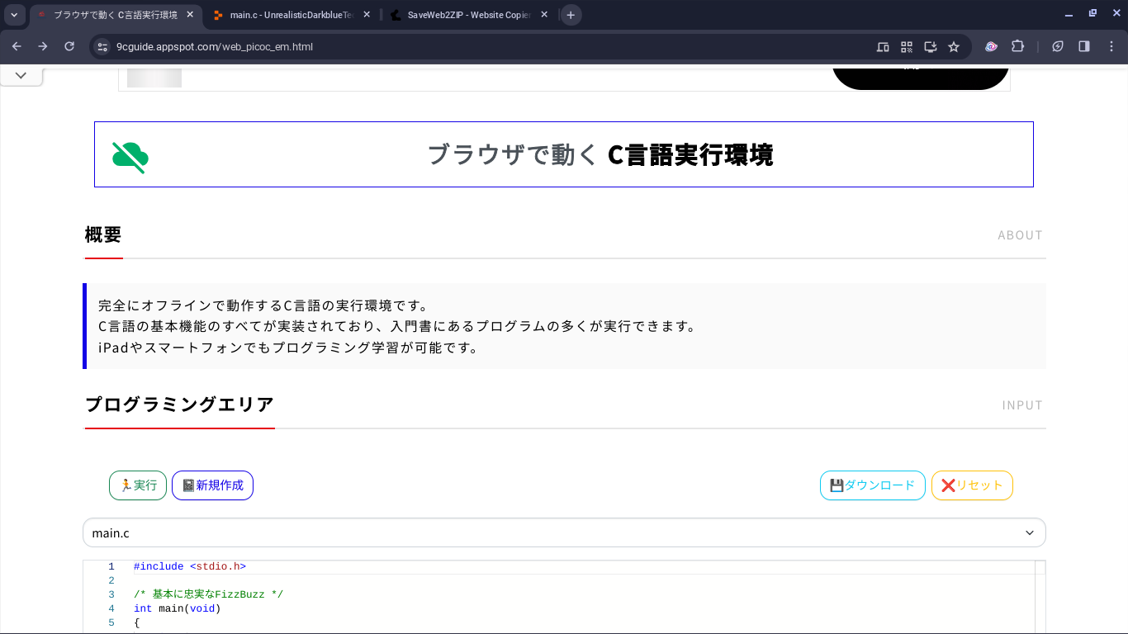This screenshot has width=1128, height=634.
Task: Click the install app icon in address bar
Action: click(931, 47)
